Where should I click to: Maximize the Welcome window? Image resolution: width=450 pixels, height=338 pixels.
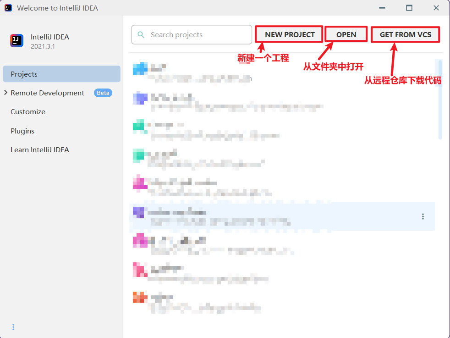point(409,8)
